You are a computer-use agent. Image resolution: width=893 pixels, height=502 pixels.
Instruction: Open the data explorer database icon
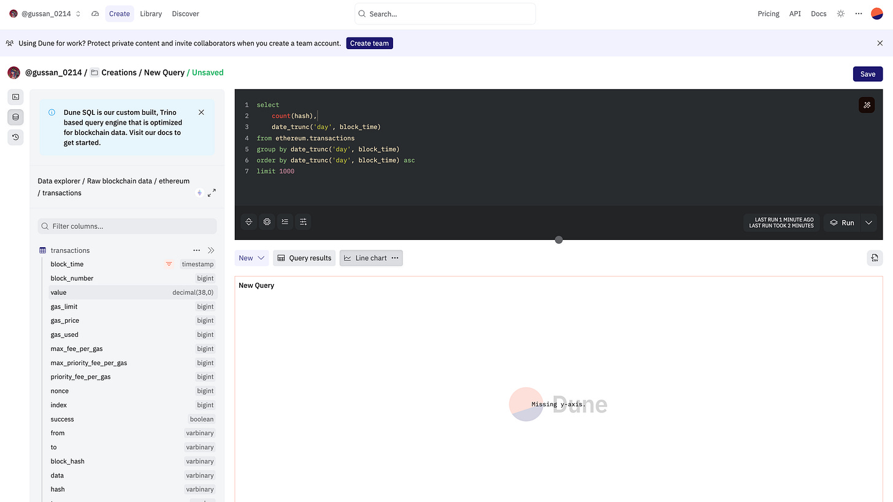pyautogui.click(x=15, y=117)
